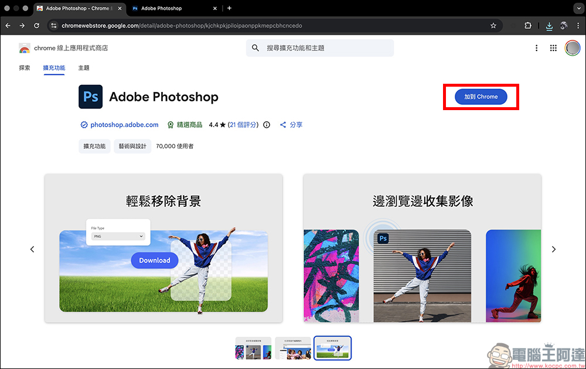Click the bookmark star in the address bar
The width and height of the screenshot is (586, 369).
coord(493,26)
